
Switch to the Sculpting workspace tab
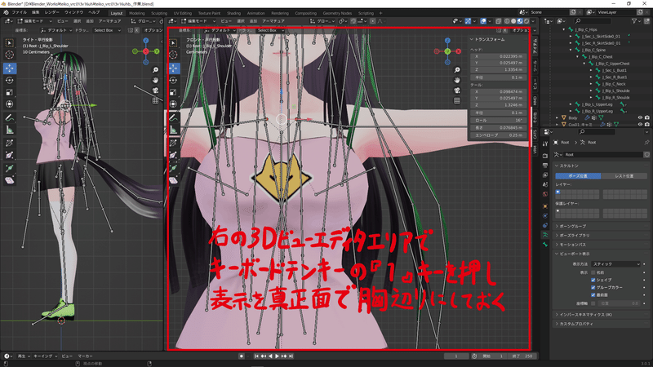159,13
